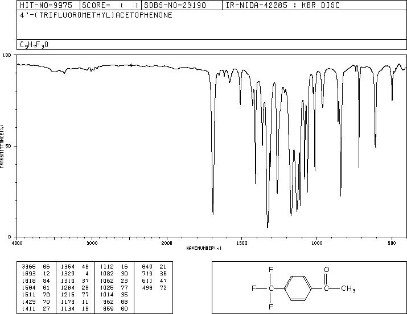
Task: Click the benzene ring in the structure
Action: coord(298,288)
